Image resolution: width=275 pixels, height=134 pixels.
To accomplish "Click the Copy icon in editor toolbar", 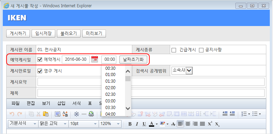I will (x=31, y=114).
